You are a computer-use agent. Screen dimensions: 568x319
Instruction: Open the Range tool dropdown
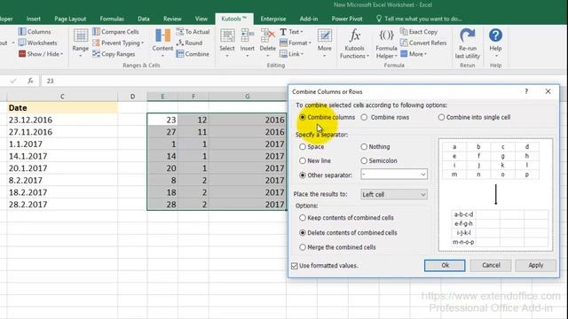click(81, 43)
